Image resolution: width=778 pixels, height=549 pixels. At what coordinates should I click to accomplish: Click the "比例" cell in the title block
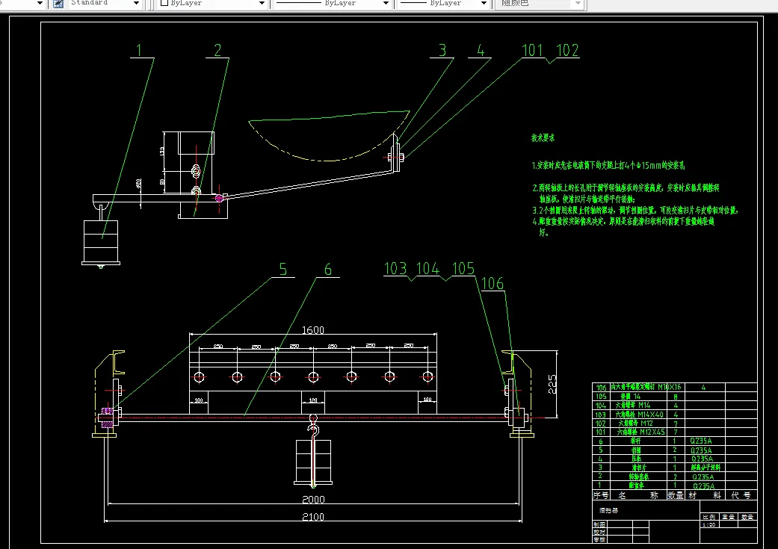709,517
